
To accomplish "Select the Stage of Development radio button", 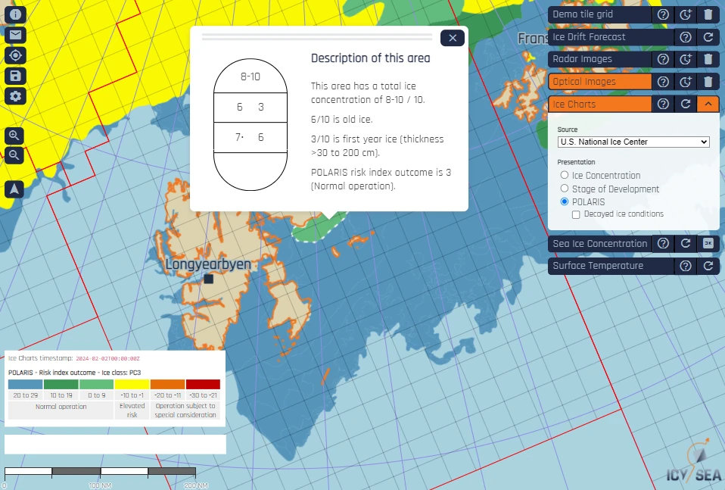I will (x=563, y=189).
